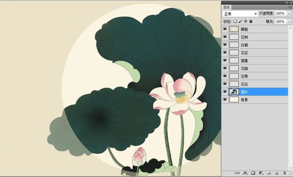Select the 花萼 layer thumbnail
The image size is (293, 177).
coord(234,76)
